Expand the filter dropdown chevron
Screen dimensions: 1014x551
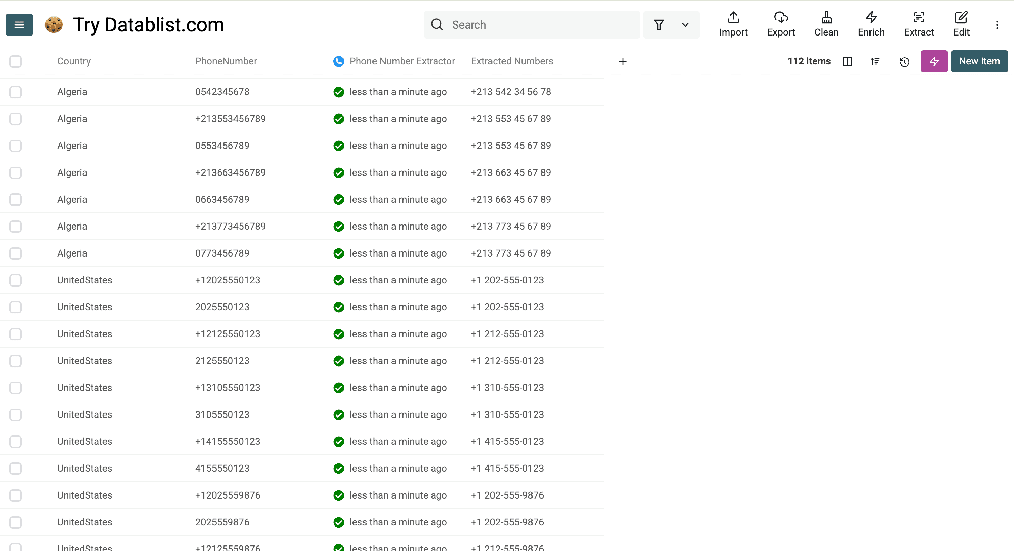(x=685, y=25)
